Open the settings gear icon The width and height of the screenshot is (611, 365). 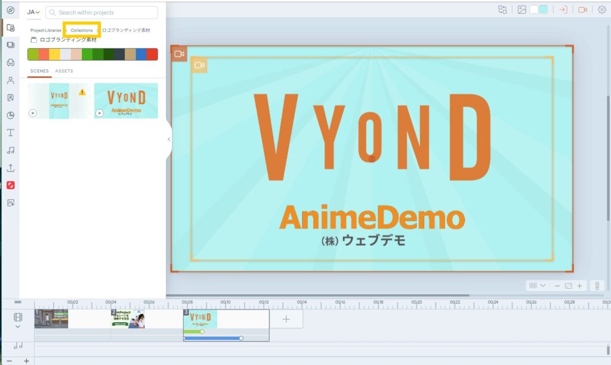coord(601,10)
